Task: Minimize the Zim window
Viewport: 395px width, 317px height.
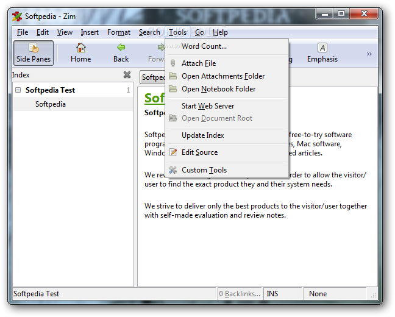Action: (325, 14)
